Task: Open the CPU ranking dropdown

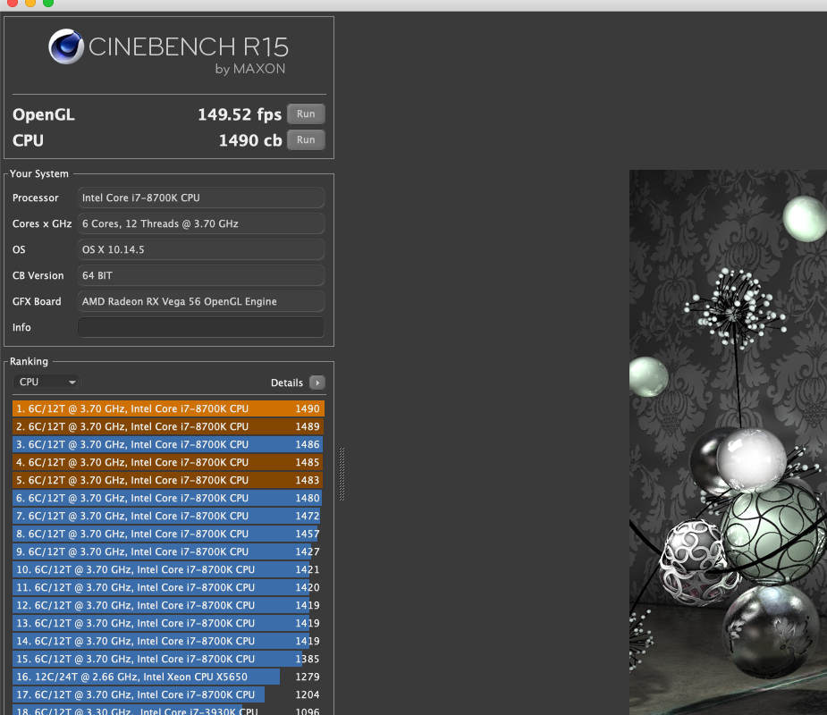Action: pyautogui.click(x=46, y=382)
